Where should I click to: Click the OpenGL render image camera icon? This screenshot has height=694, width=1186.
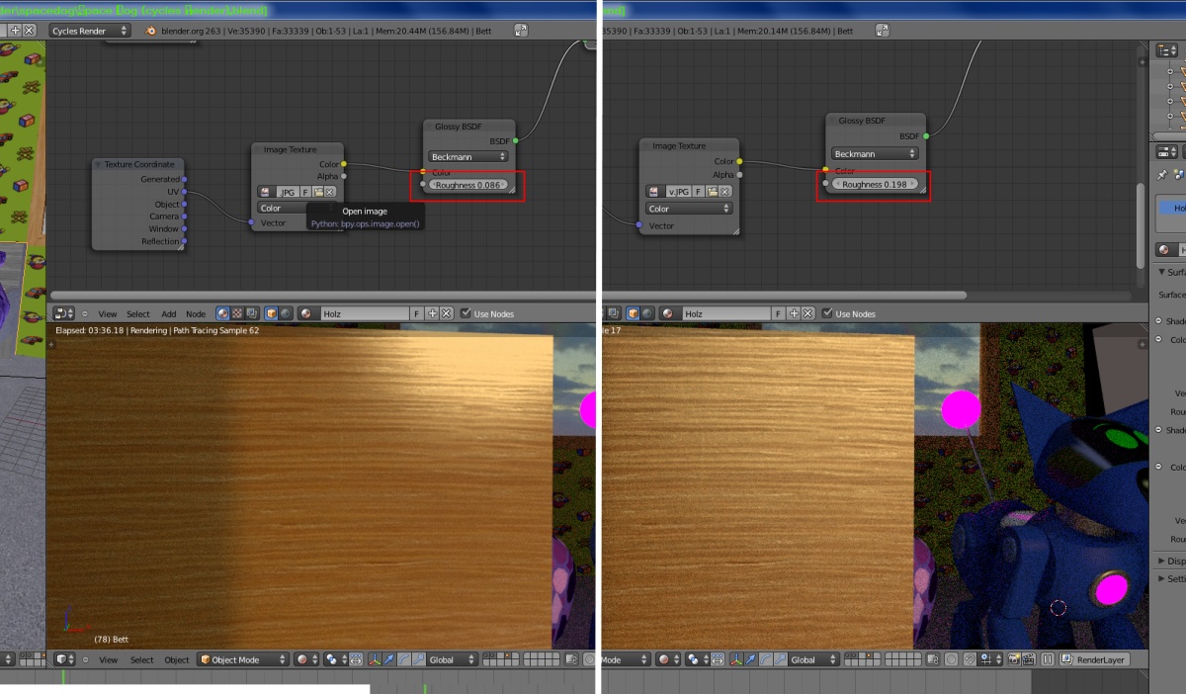pyautogui.click(x=1013, y=659)
